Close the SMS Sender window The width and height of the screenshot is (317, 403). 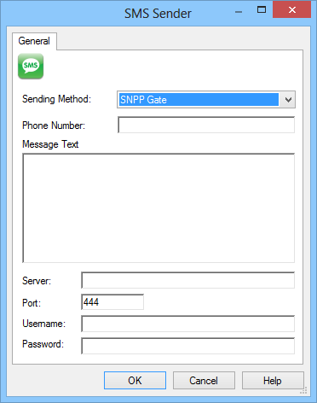click(291, 10)
